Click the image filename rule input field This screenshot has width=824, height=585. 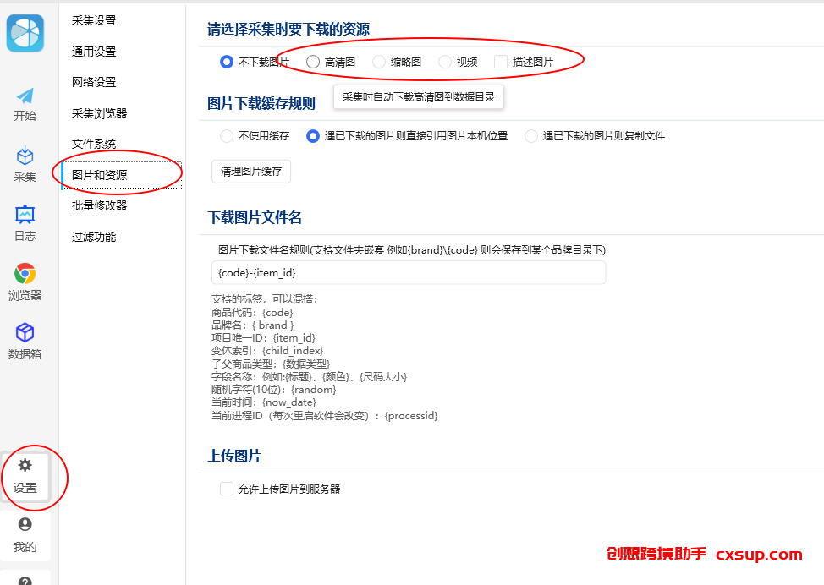click(x=409, y=272)
